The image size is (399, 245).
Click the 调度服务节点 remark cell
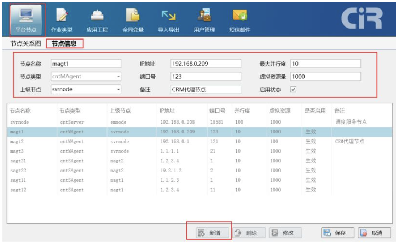351,122
